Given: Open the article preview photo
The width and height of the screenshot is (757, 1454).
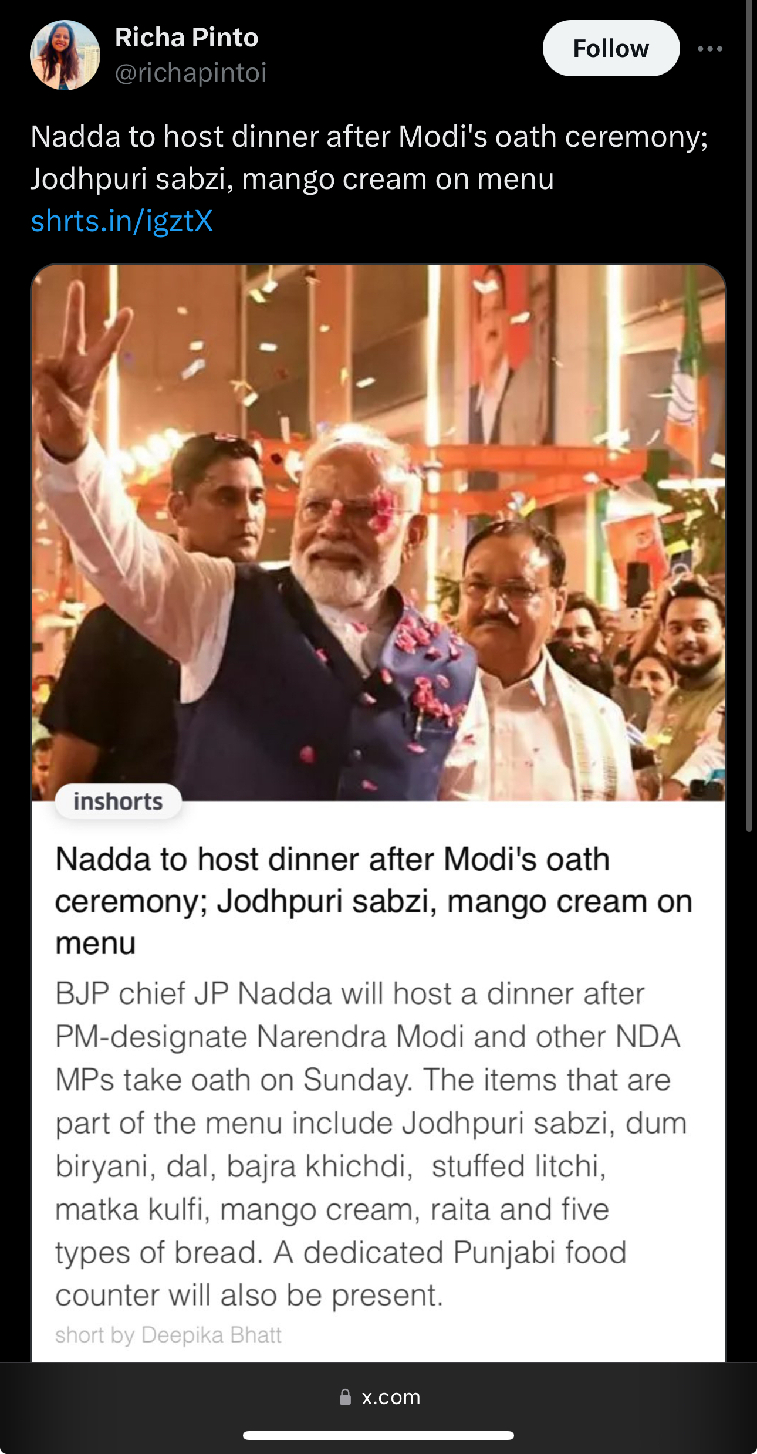Looking at the screenshot, I should [378, 533].
